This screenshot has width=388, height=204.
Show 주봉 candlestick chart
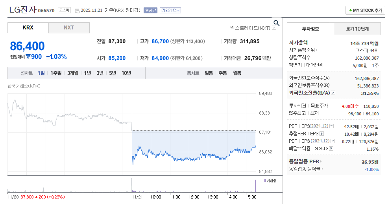(x=223, y=73)
